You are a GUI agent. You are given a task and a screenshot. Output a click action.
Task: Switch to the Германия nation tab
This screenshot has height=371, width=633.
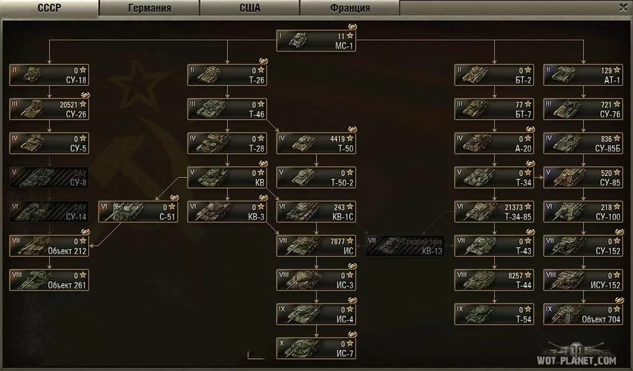149,8
